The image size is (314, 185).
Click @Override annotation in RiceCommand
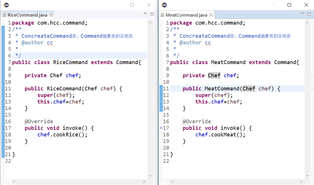click(x=39, y=122)
